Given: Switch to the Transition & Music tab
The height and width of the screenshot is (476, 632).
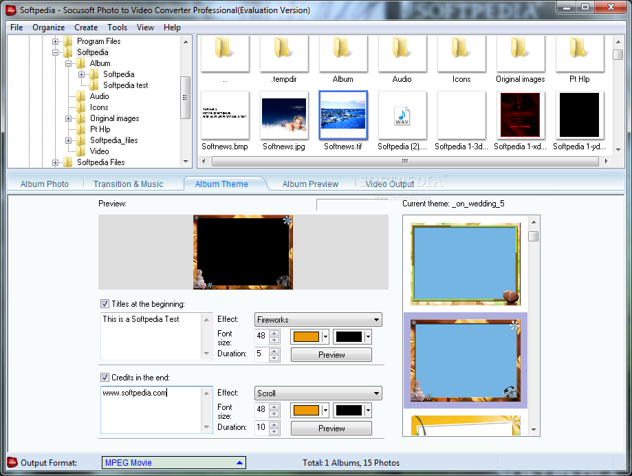Looking at the screenshot, I should pyautogui.click(x=128, y=184).
